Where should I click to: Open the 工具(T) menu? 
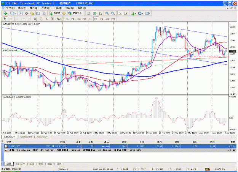click(x=58, y=8)
